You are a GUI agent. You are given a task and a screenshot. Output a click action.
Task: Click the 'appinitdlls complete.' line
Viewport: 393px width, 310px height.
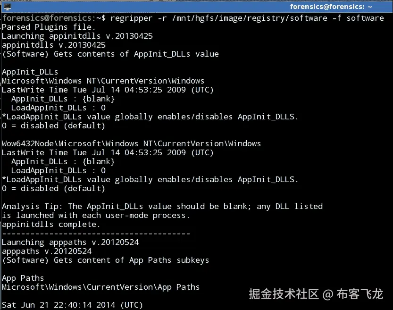coord(51,224)
